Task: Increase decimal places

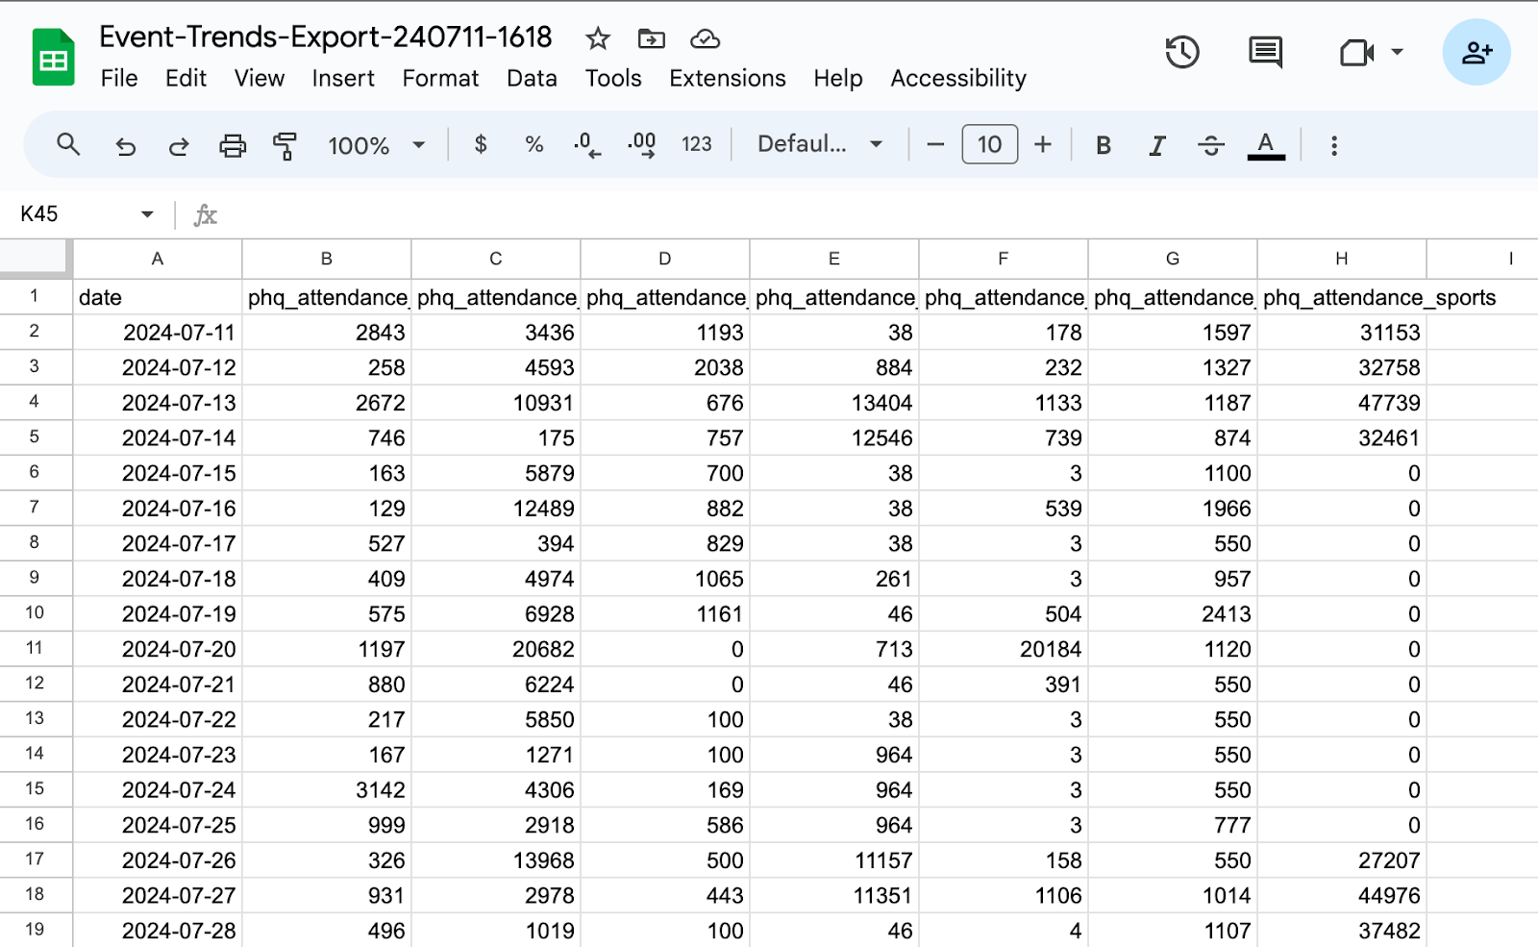Action: [x=642, y=145]
